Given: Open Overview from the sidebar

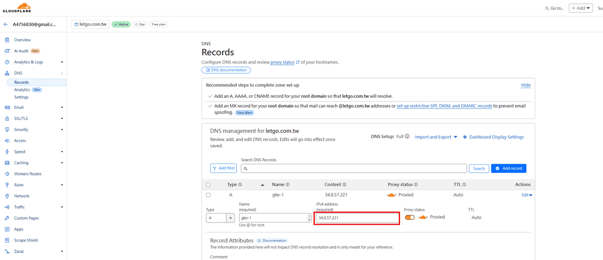Looking at the screenshot, I should click(x=22, y=40).
